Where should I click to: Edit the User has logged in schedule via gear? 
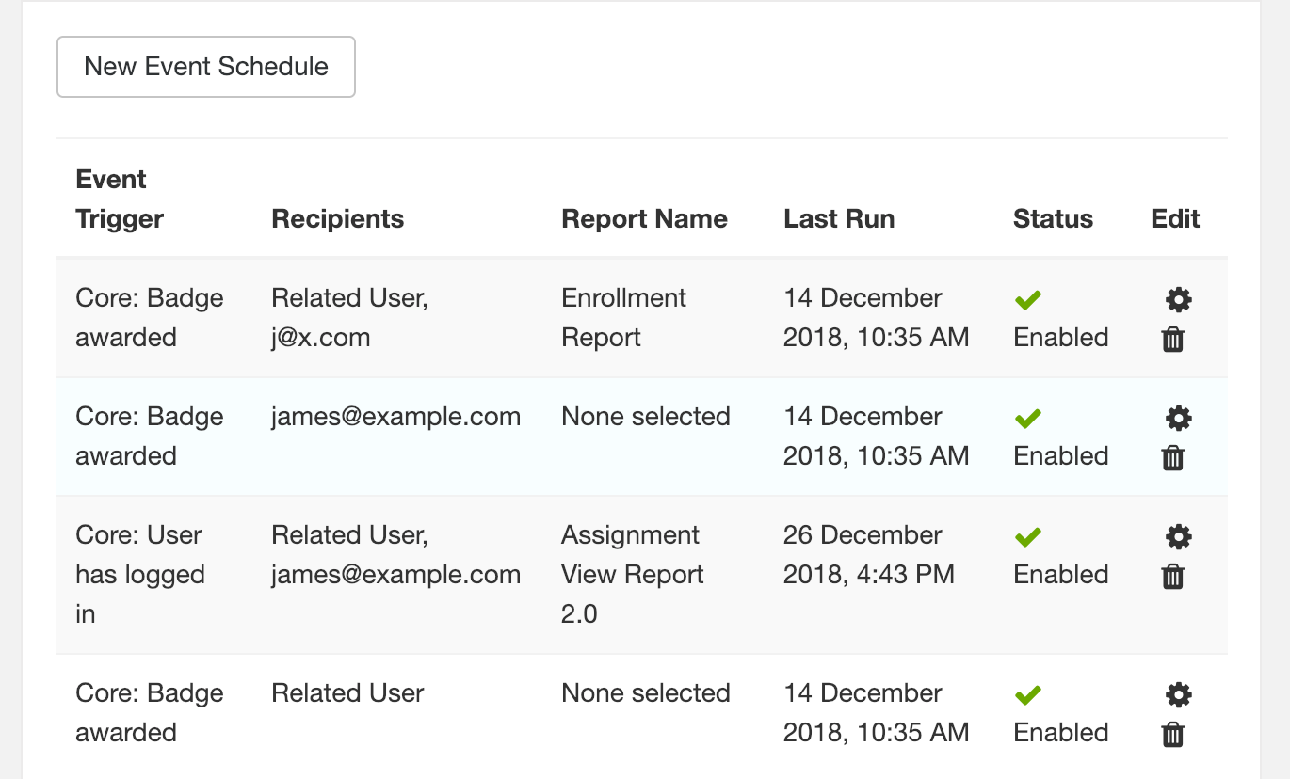tap(1178, 537)
